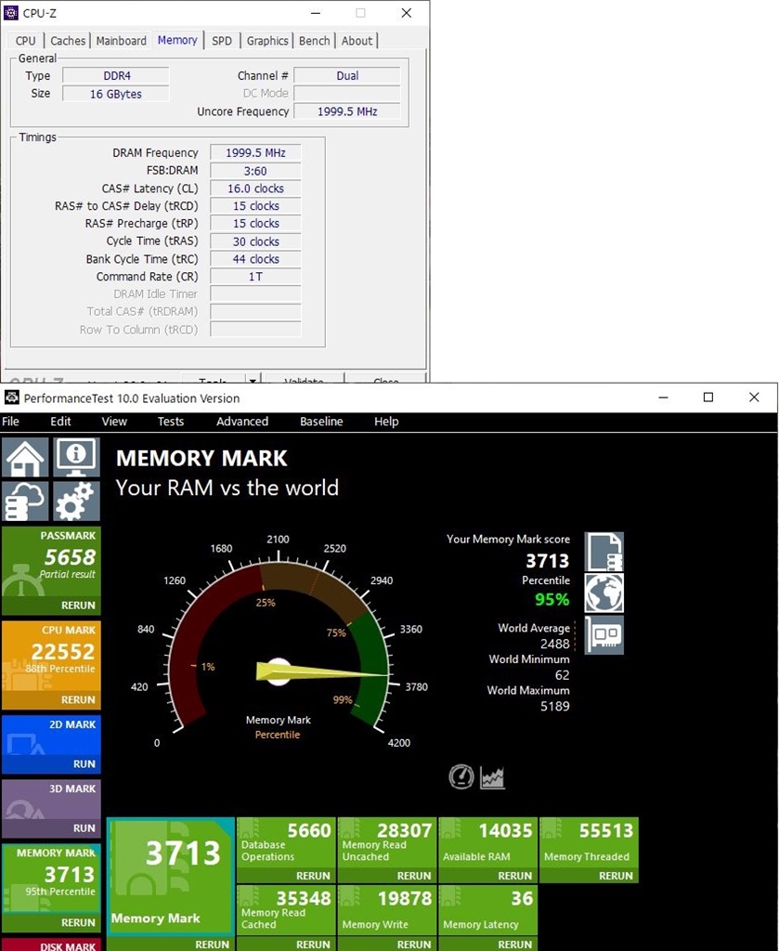Click the World Maximum 5189 value
Screen dimensions: 779x951
point(554,706)
